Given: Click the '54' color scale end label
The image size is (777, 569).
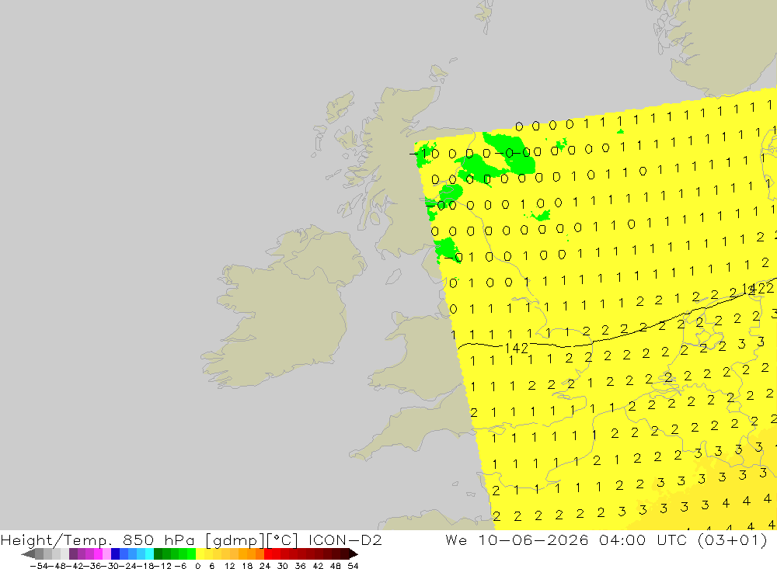Looking at the screenshot, I should click(353, 566).
